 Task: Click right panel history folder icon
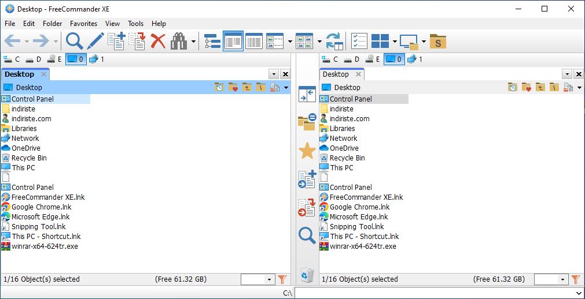(513, 88)
